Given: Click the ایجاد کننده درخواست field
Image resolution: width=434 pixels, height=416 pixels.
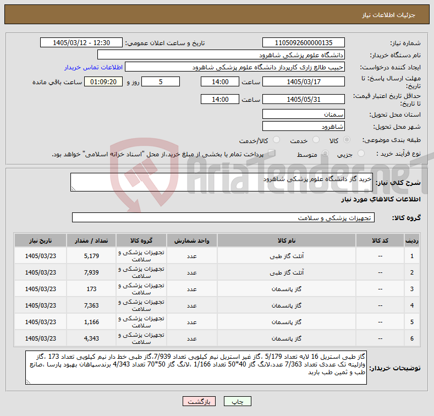Looking at the screenshot, I should coord(235,67).
